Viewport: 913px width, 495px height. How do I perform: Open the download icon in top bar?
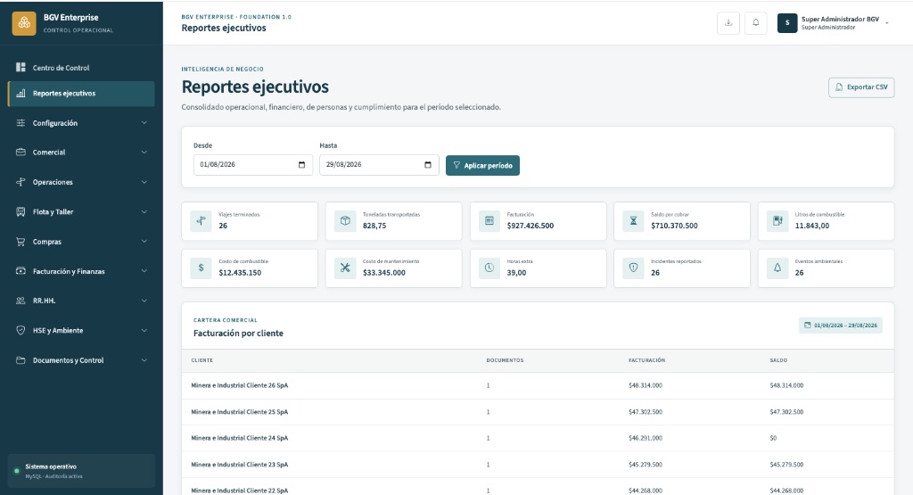tap(728, 22)
